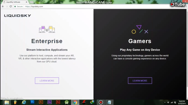
Task: Close the LiquidSky Software tab
Action: coord(26,2)
